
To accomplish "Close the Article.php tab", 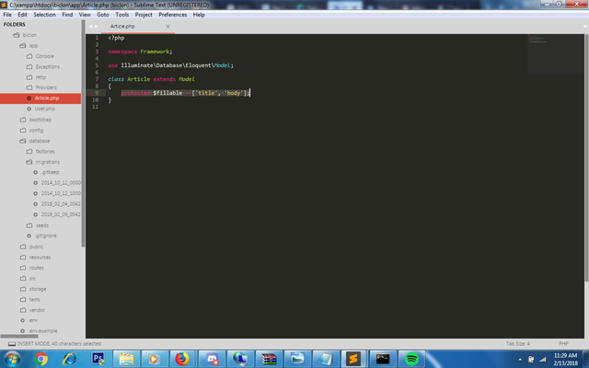I will click(x=167, y=27).
